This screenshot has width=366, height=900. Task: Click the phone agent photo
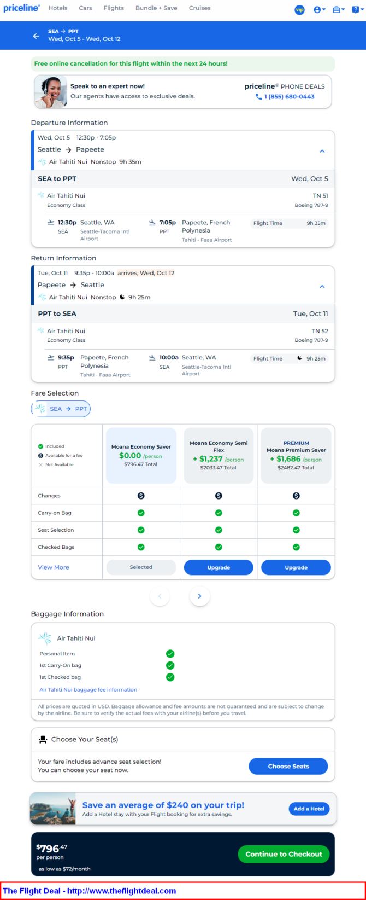pyautogui.click(x=50, y=92)
